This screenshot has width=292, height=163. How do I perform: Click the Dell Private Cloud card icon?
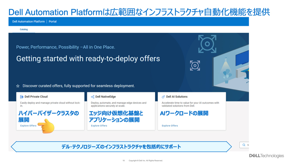pos(22,97)
